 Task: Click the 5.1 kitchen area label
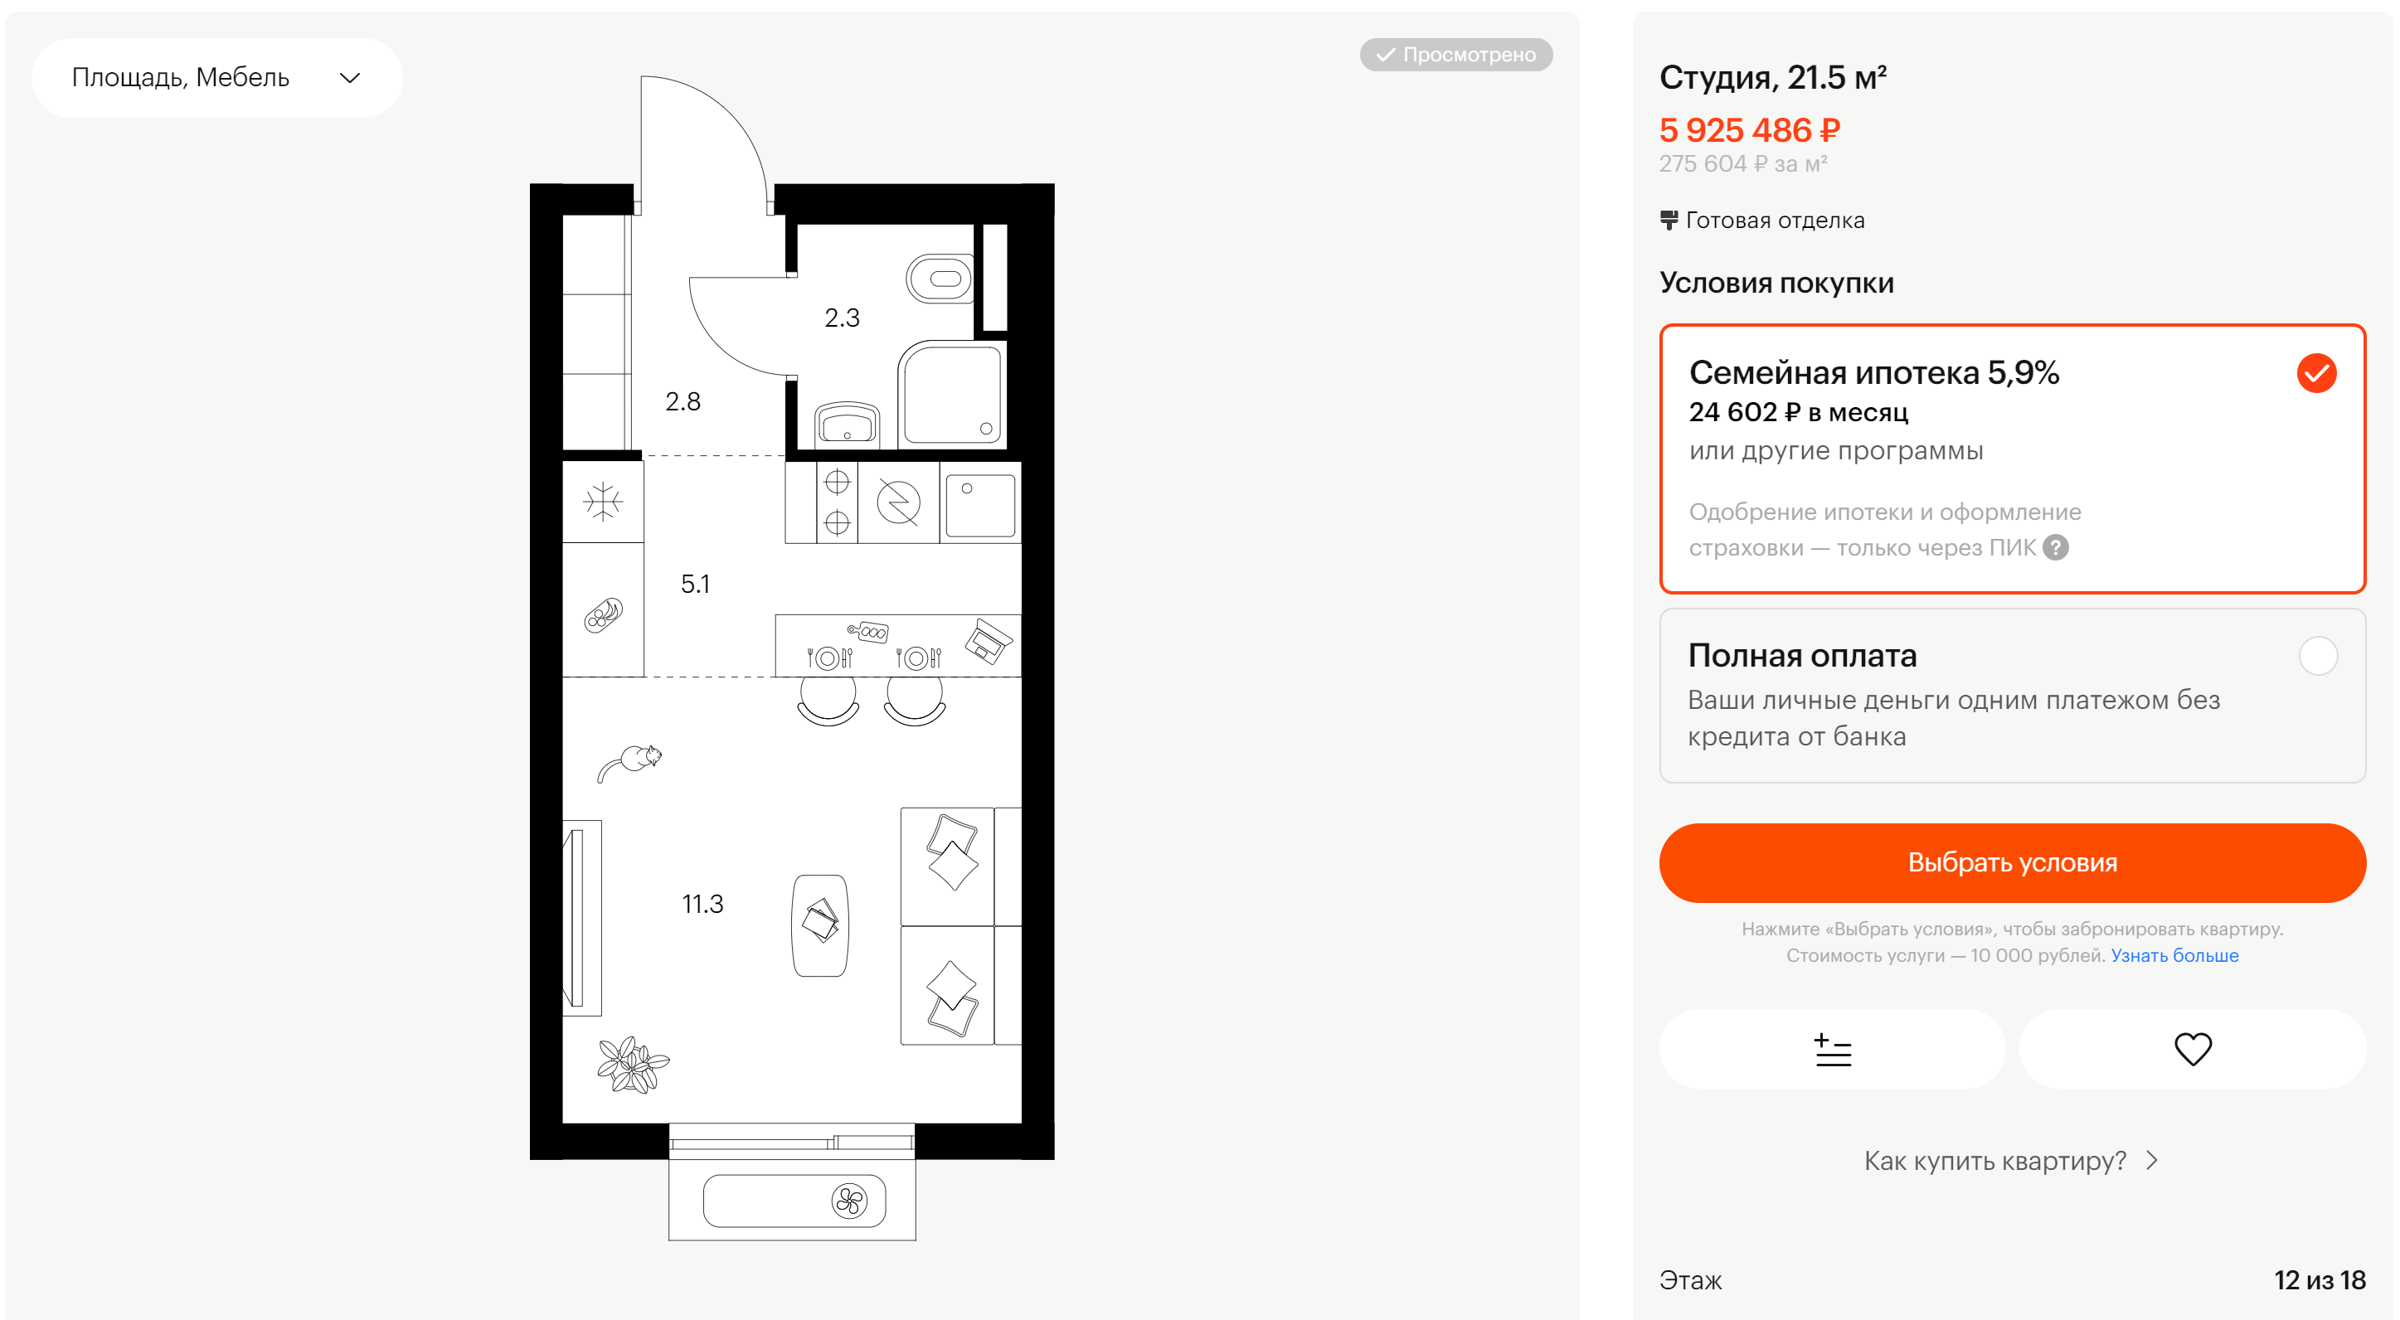click(695, 584)
